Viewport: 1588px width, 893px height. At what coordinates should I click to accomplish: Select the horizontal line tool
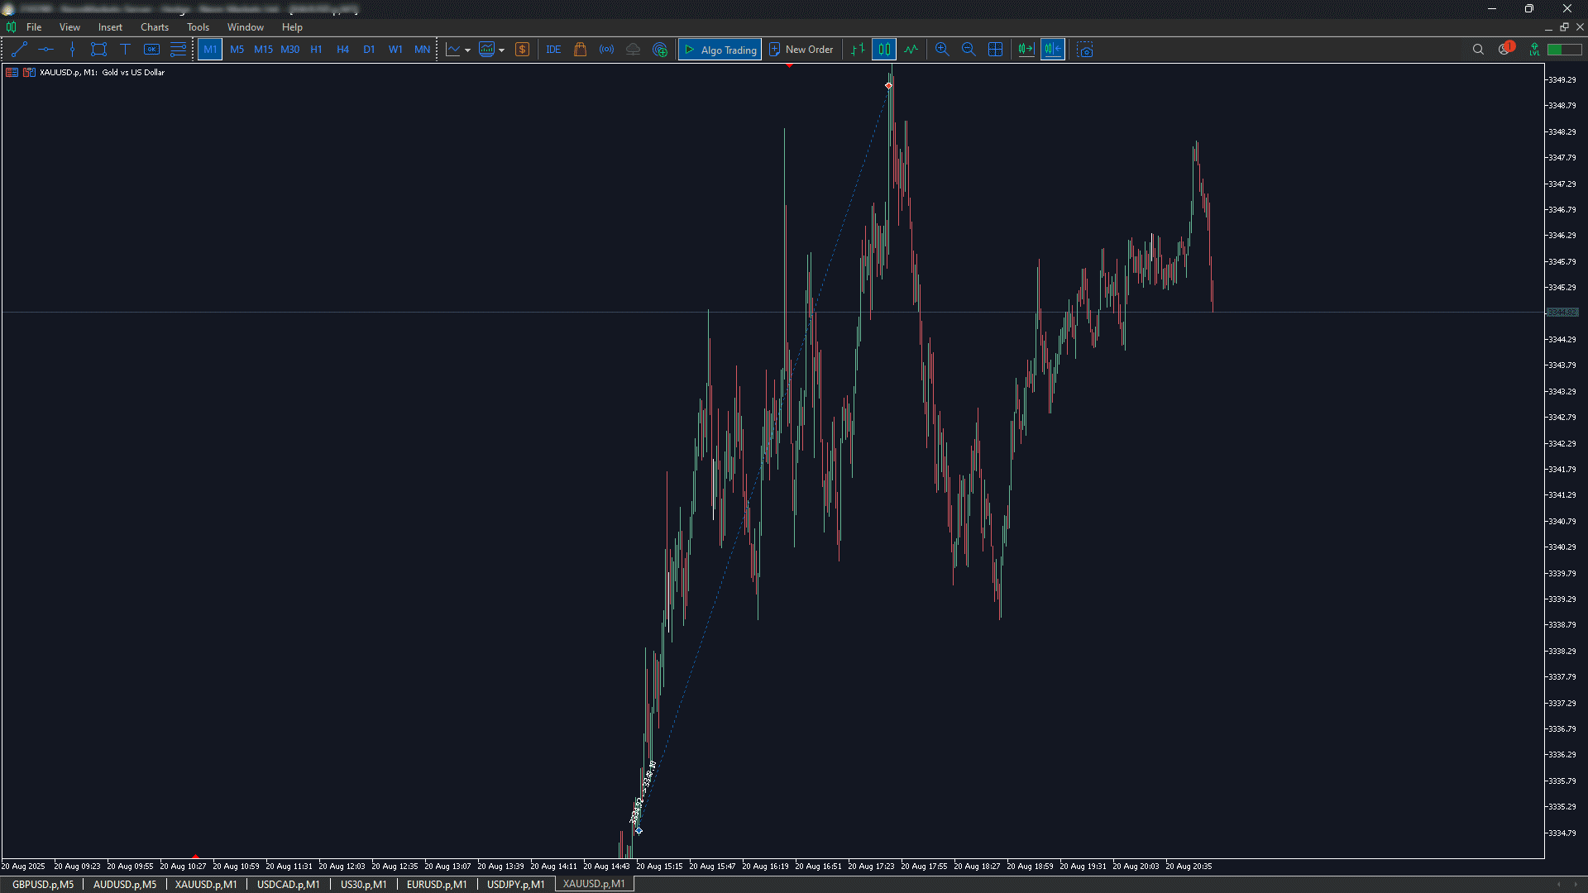pyautogui.click(x=45, y=50)
